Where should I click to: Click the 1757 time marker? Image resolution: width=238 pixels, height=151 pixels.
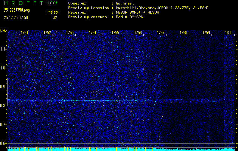(161, 33)
